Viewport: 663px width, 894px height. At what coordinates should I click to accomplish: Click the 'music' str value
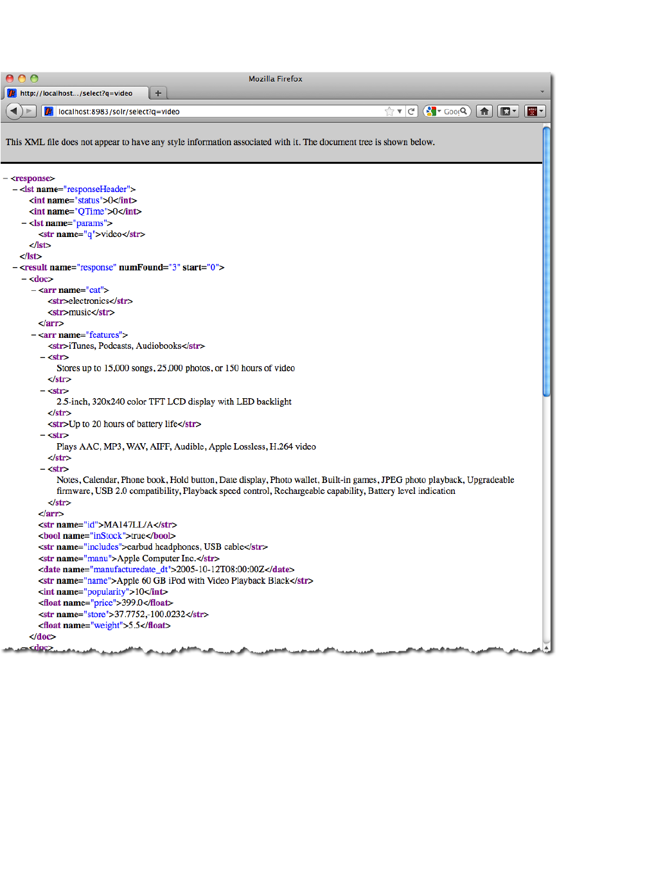point(81,313)
